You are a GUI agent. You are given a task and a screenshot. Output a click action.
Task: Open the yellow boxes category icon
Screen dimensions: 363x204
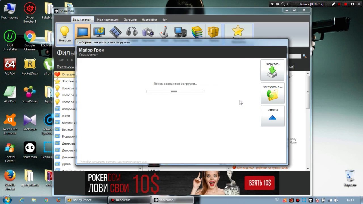pyautogui.click(x=213, y=32)
